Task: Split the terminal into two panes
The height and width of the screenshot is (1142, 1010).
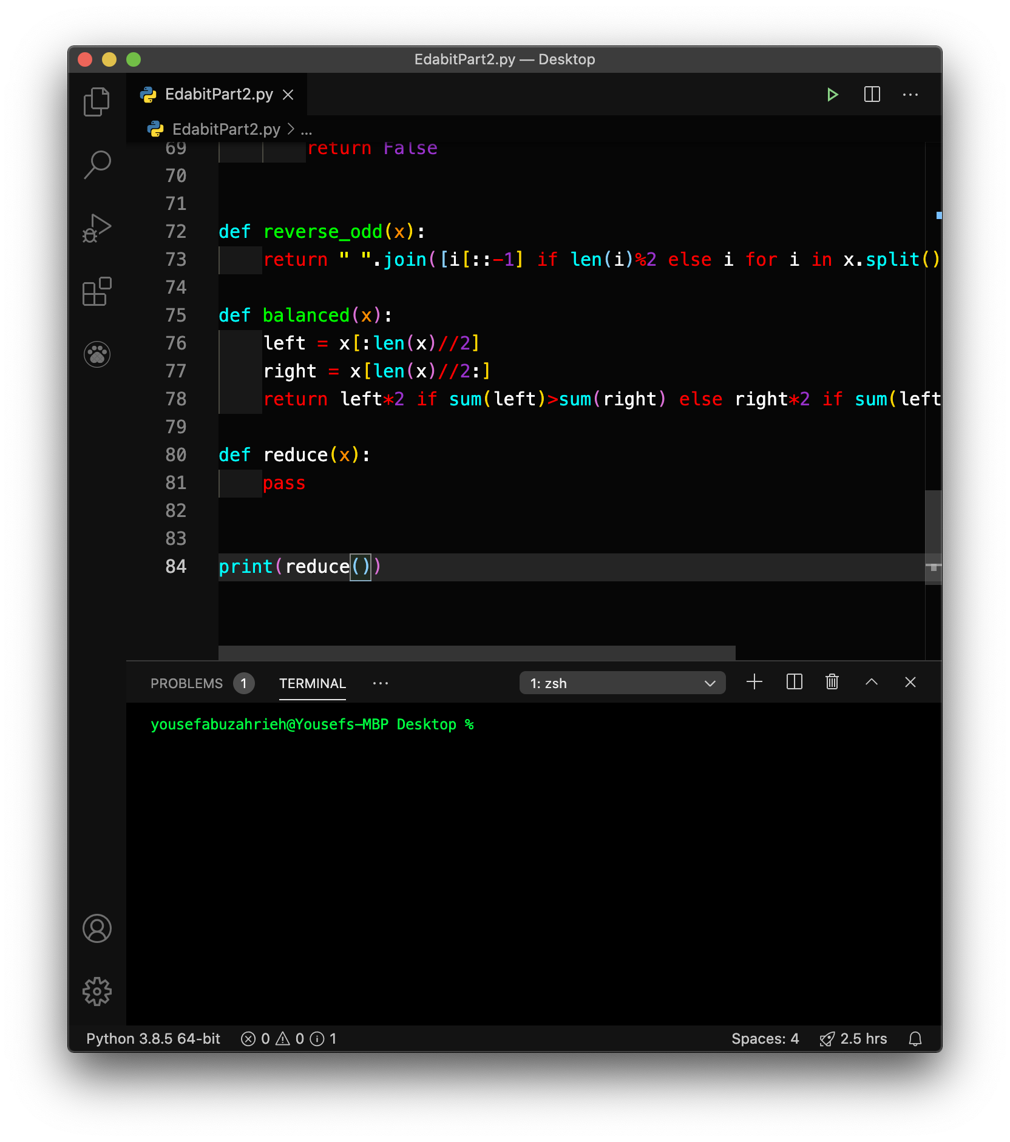Action: [793, 682]
